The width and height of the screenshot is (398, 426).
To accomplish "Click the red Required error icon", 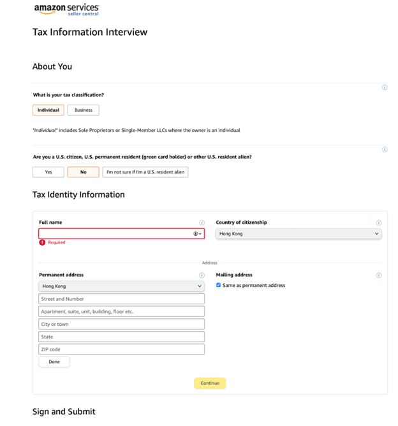I will pos(42,242).
